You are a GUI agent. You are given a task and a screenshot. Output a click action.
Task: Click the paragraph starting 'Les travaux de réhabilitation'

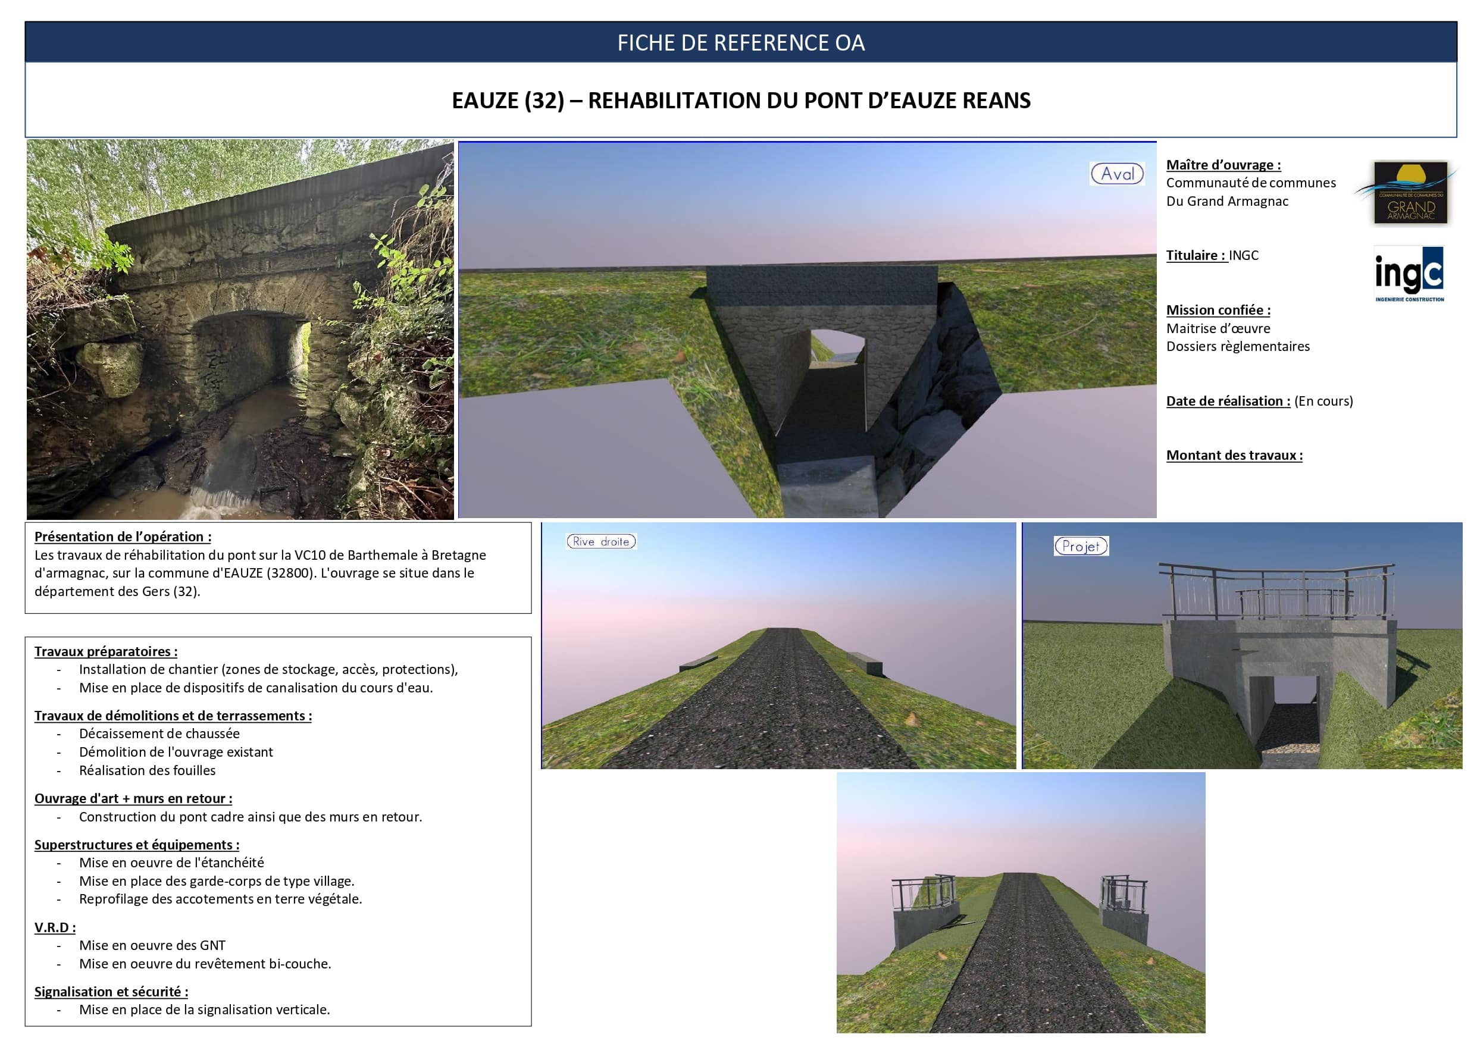tap(261, 573)
